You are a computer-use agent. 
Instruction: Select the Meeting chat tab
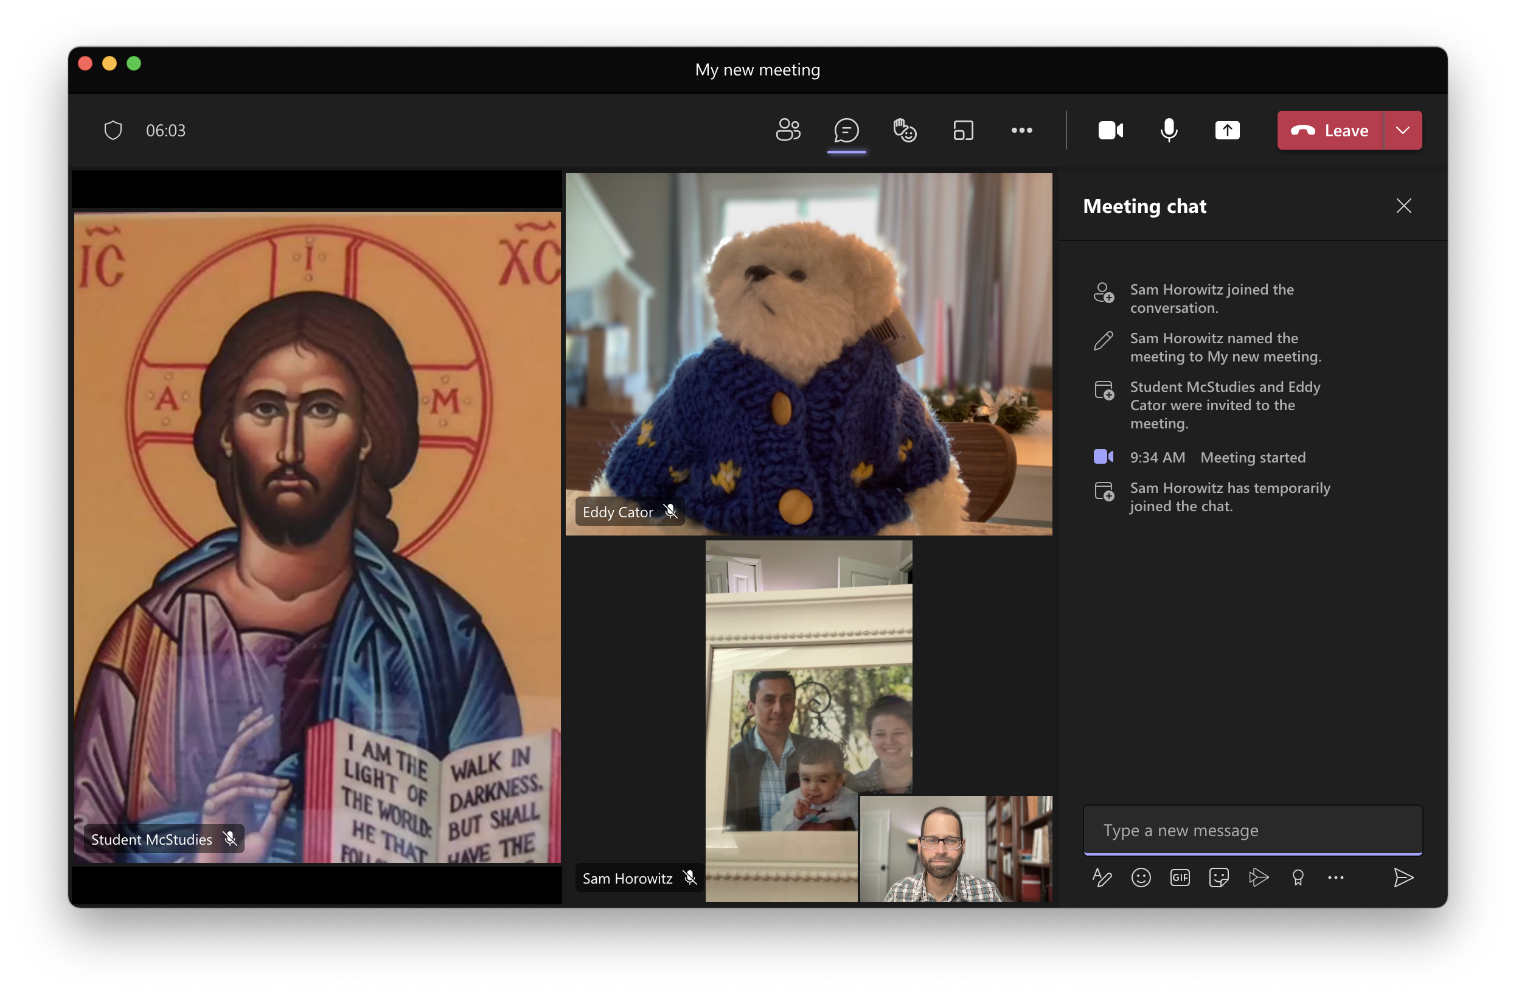pyautogui.click(x=846, y=130)
